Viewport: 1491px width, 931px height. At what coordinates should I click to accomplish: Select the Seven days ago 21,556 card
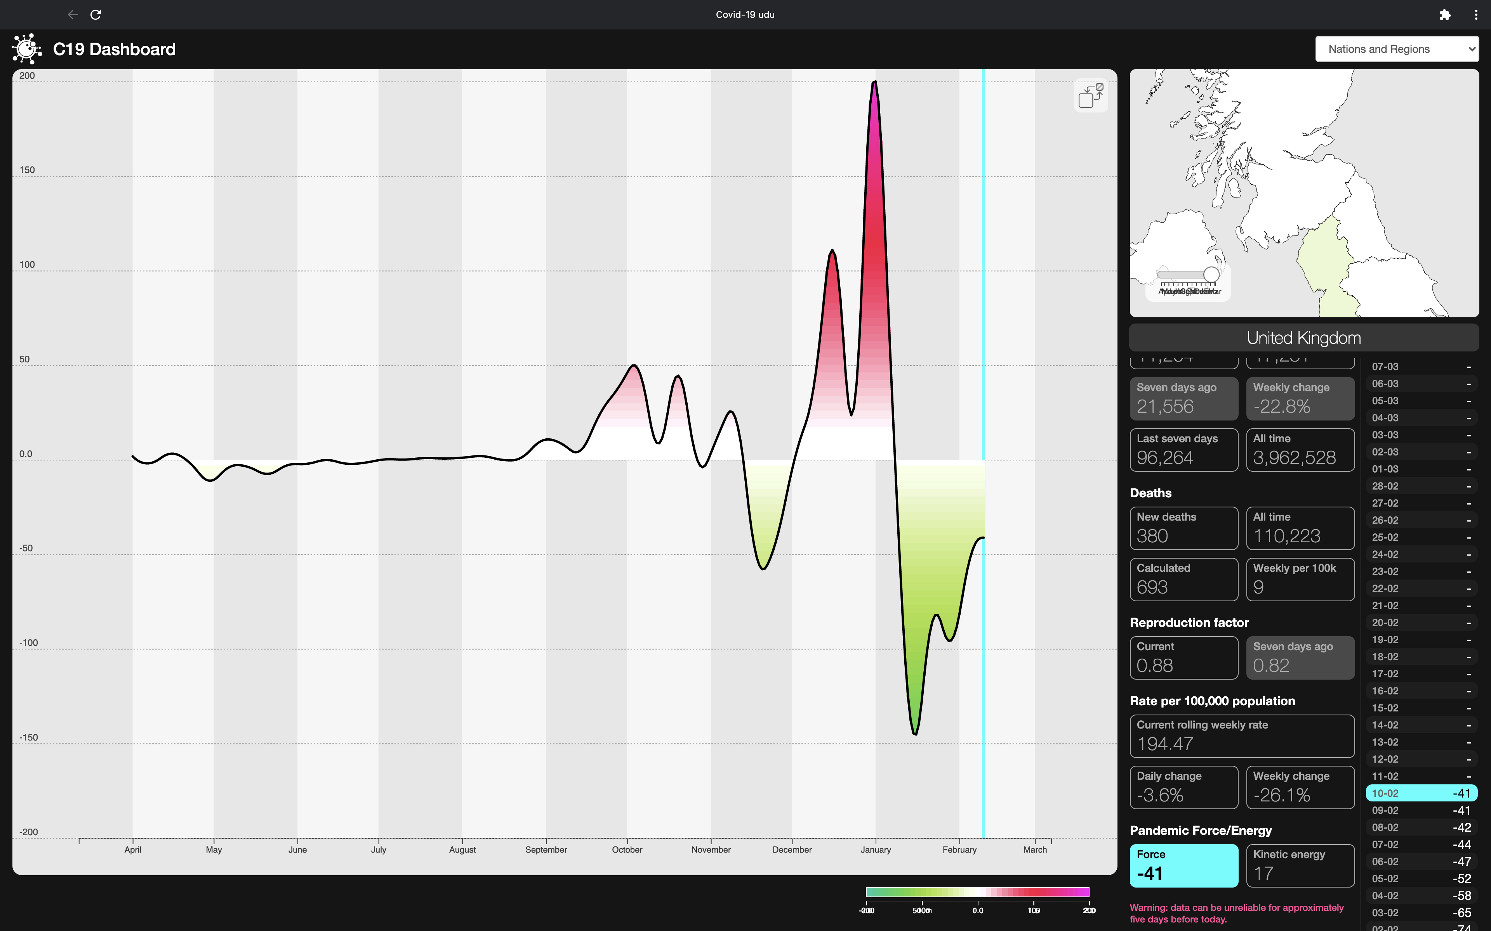[x=1183, y=399]
